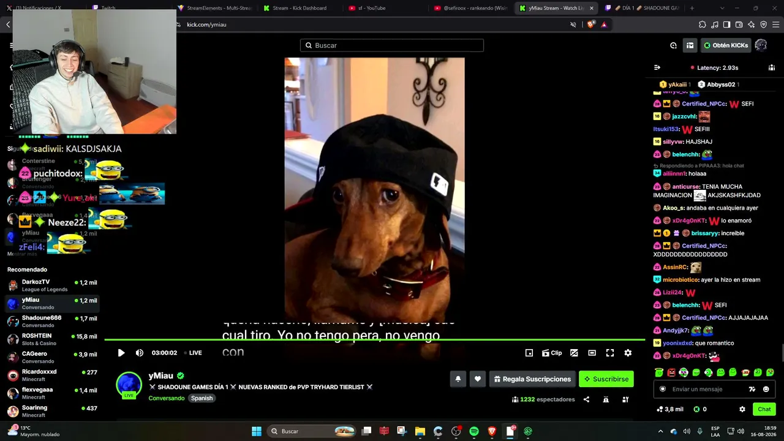Open Shadoune666 recommended channel
Screen dimensions: 784x441
pyautogui.click(x=52, y=322)
